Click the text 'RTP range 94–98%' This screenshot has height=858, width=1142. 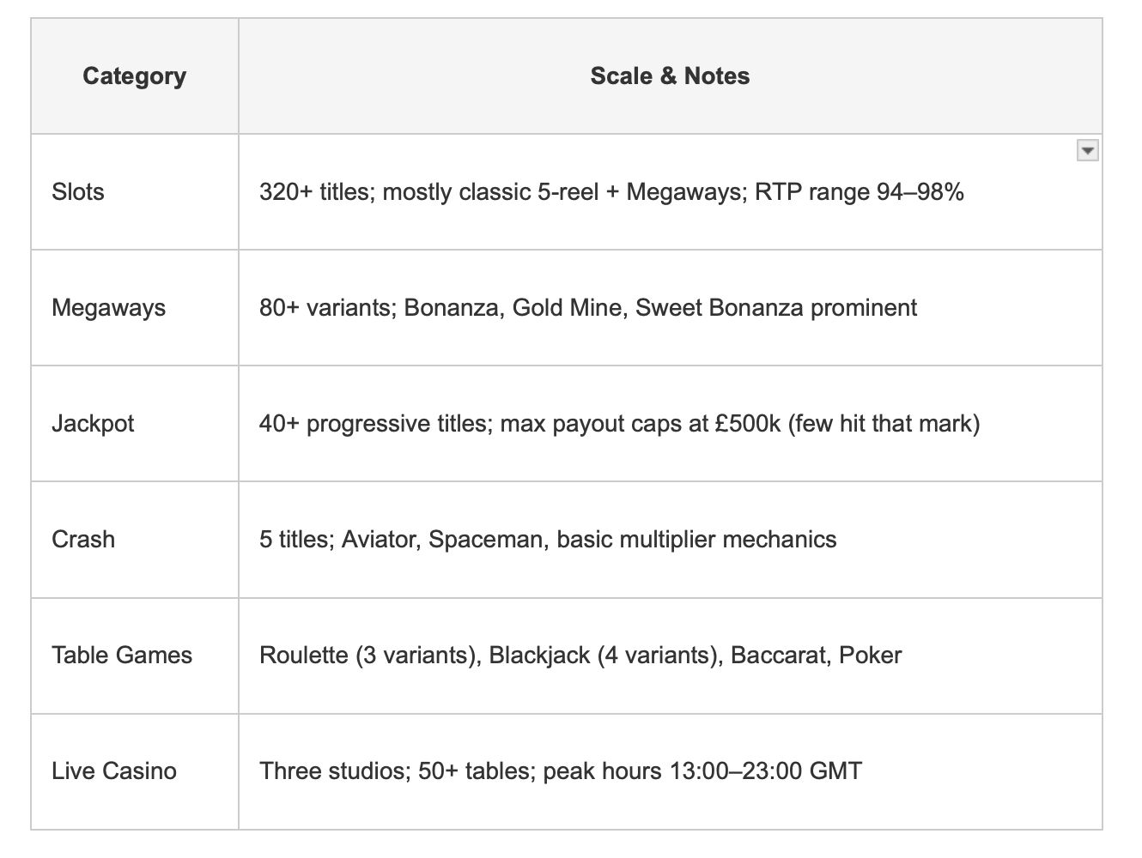coord(860,191)
